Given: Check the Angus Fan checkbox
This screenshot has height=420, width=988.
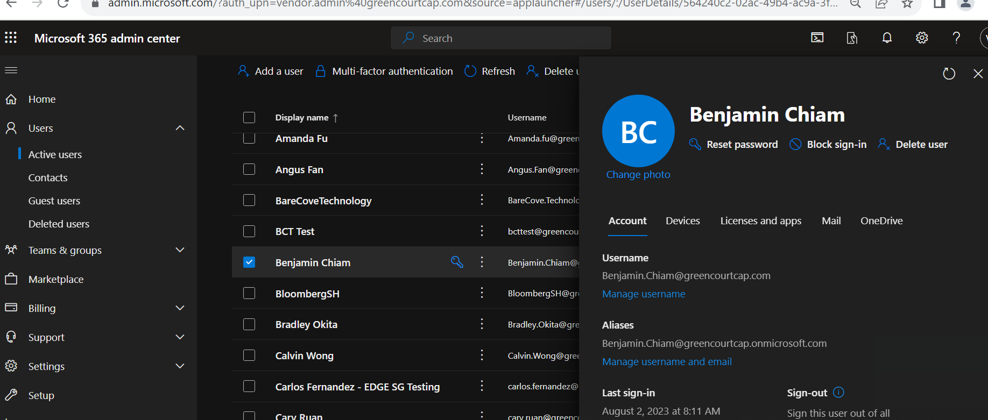Looking at the screenshot, I should click(x=249, y=169).
